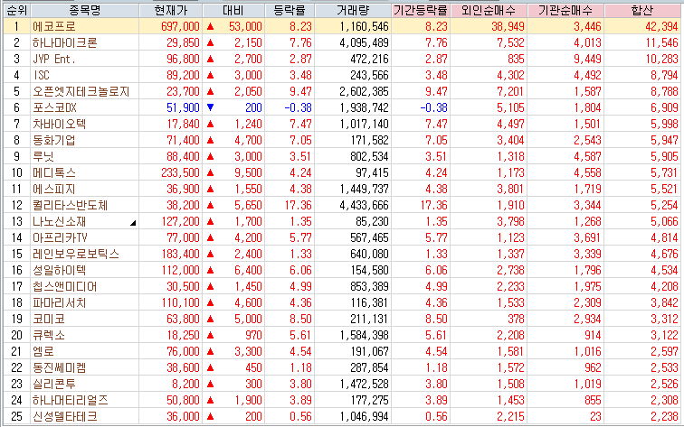684x427 pixels.
Task: Click institution net buy value 9,449
Action: (x=587, y=59)
